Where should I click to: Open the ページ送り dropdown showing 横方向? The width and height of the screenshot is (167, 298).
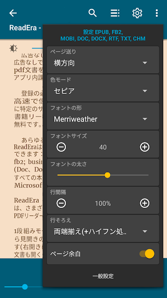103,60
